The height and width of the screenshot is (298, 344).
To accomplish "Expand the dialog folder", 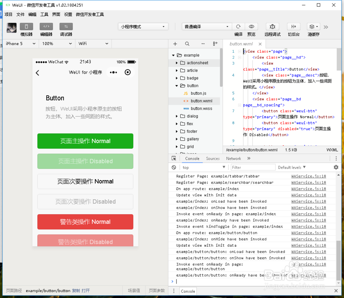I will pos(176,116).
